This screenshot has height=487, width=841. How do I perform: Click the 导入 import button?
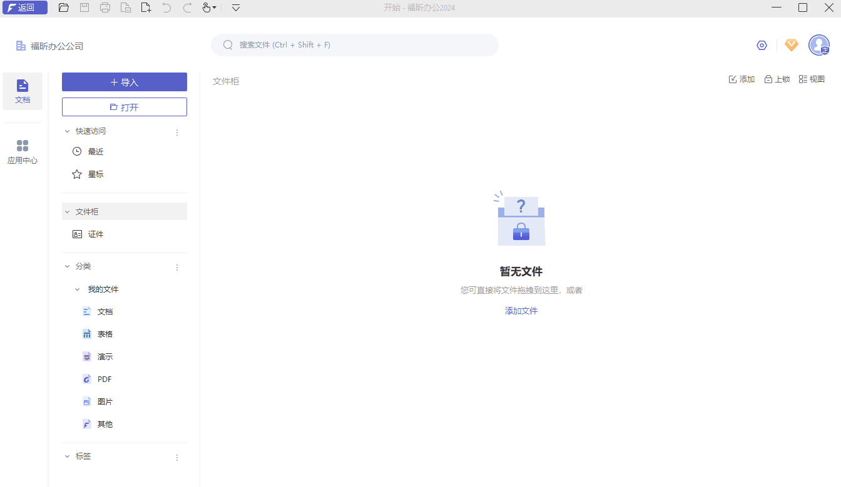[124, 82]
